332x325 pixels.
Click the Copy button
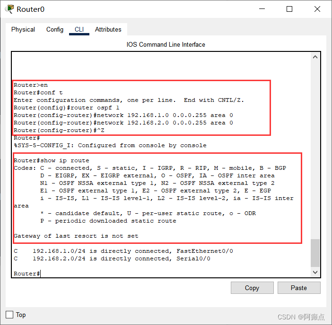(x=252, y=288)
